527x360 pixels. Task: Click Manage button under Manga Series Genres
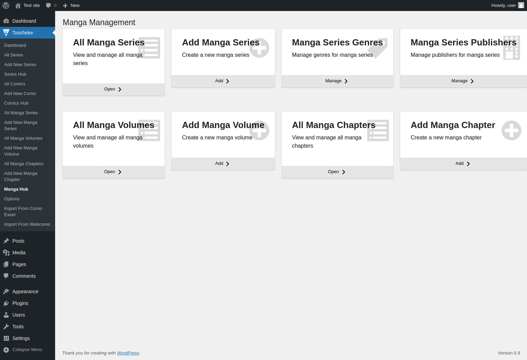pyautogui.click(x=337, y=81)
